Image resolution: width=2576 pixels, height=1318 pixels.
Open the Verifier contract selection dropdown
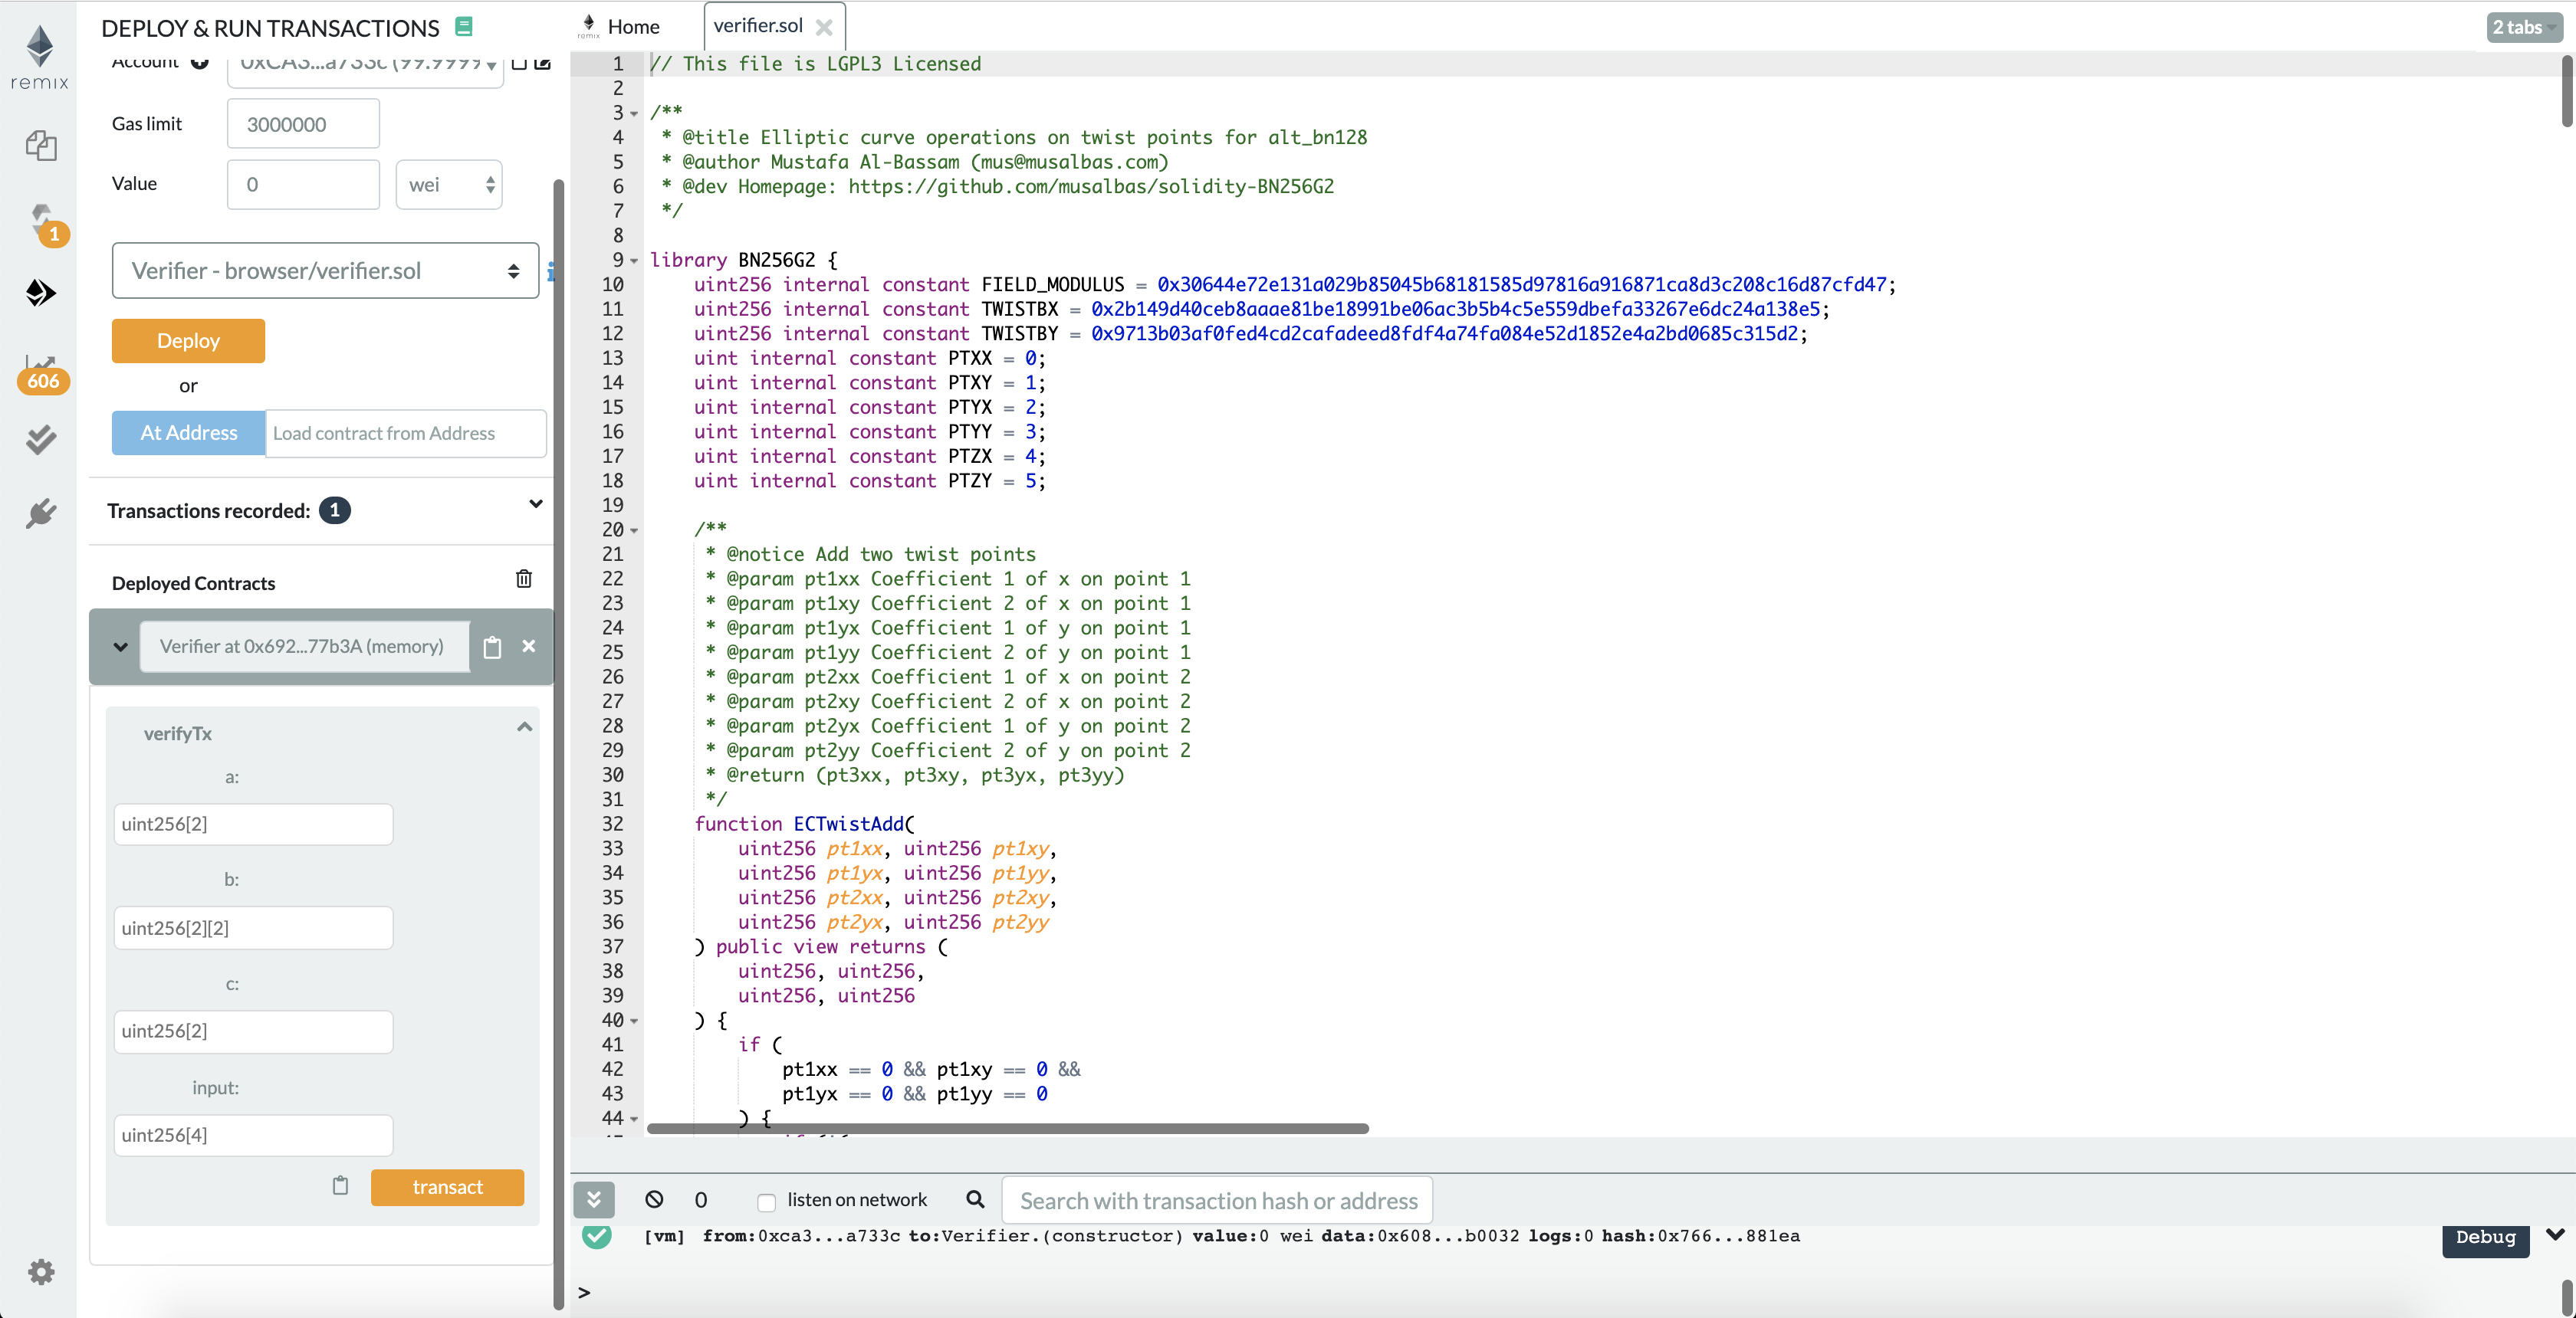click(x=325, y=270)
